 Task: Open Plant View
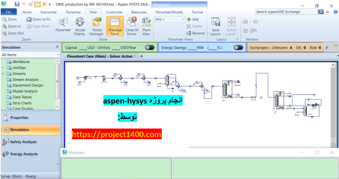pyautogui.click(x=146, y=26)
